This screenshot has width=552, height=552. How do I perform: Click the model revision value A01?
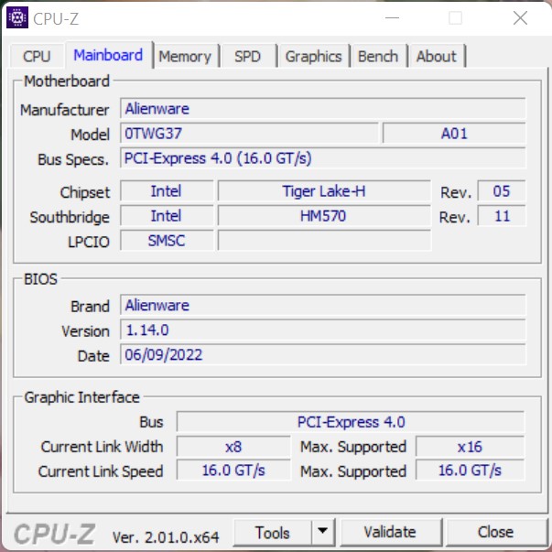coord(454,134)
